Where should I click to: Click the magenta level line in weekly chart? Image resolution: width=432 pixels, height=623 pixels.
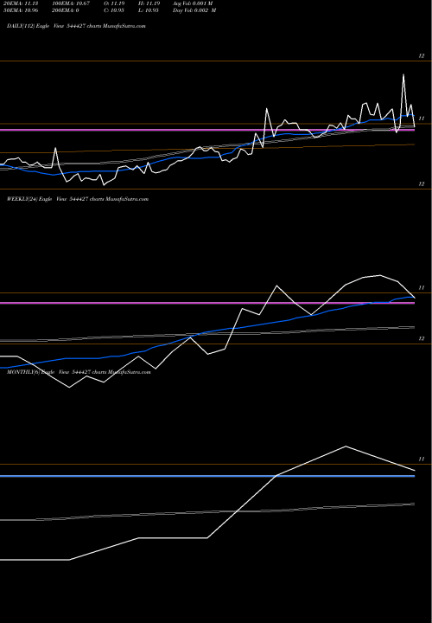(207, 303)
